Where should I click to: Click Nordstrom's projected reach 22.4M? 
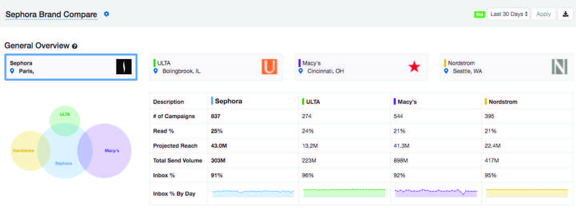click(x=492, y=146)
